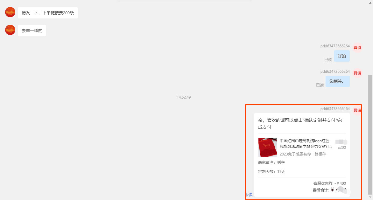Click the "去年一样的" message bubble

pyautogui.click(x=32, y=30)
